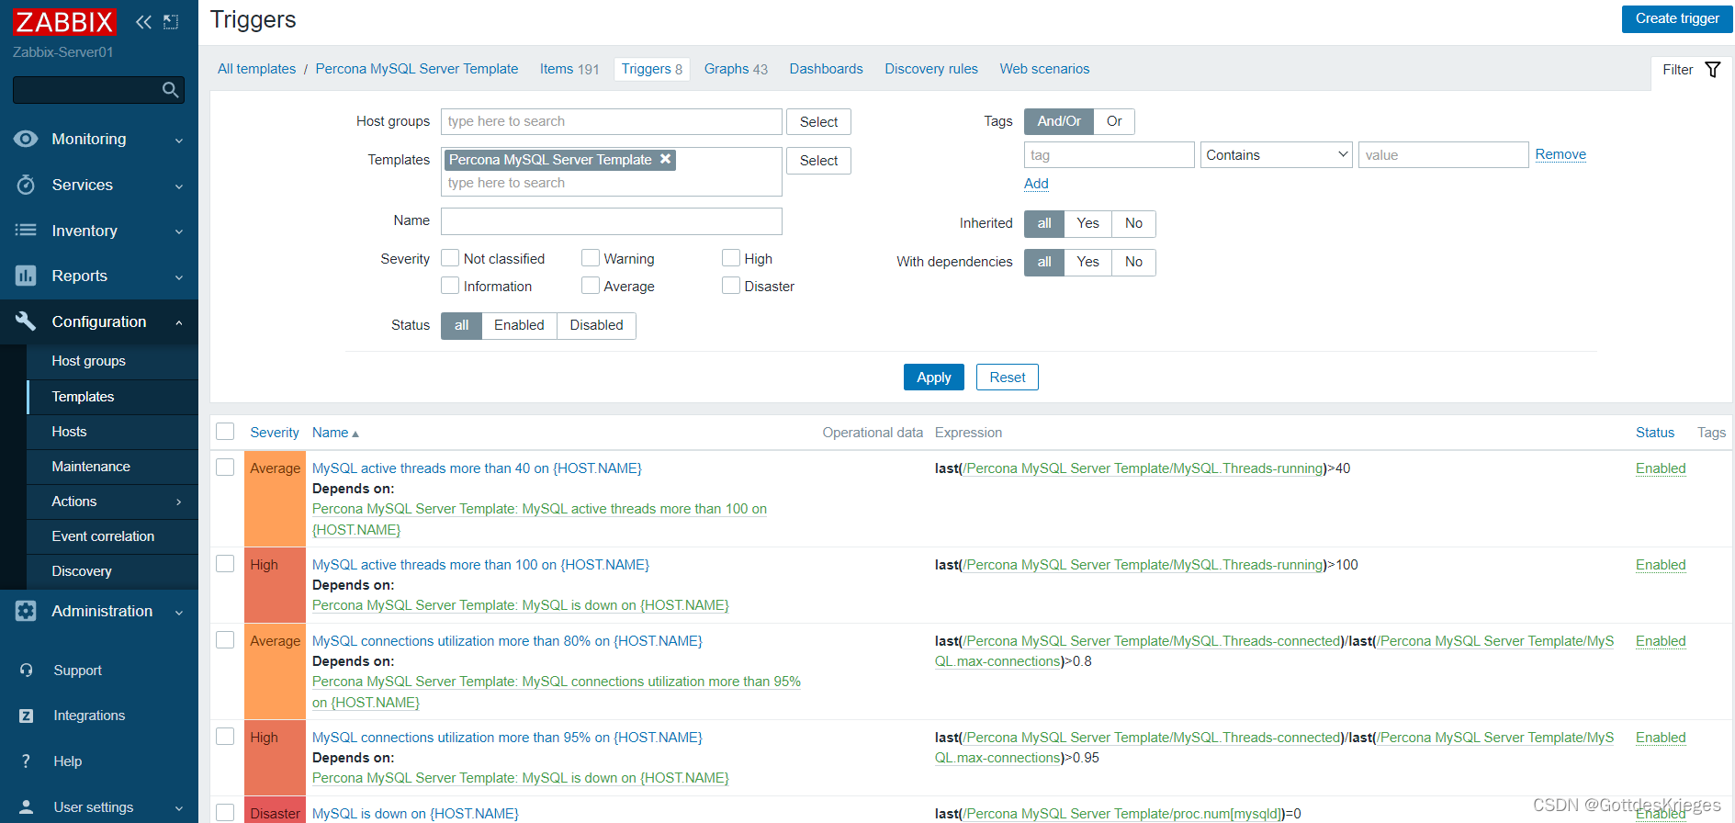
Task: Check the Disaster severity box
Action: click(x=731, y=286)
